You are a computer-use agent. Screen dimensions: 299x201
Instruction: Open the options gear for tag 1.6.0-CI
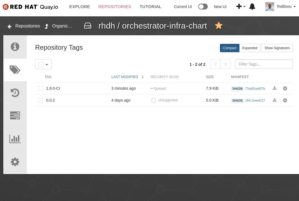coord(285,89)
